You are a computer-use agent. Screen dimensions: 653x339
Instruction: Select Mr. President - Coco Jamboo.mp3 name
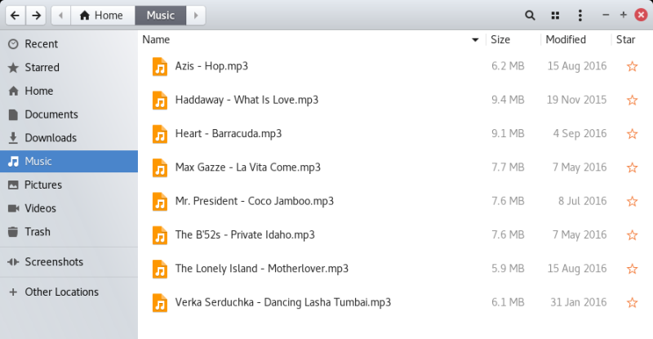[x=255, y=202]
